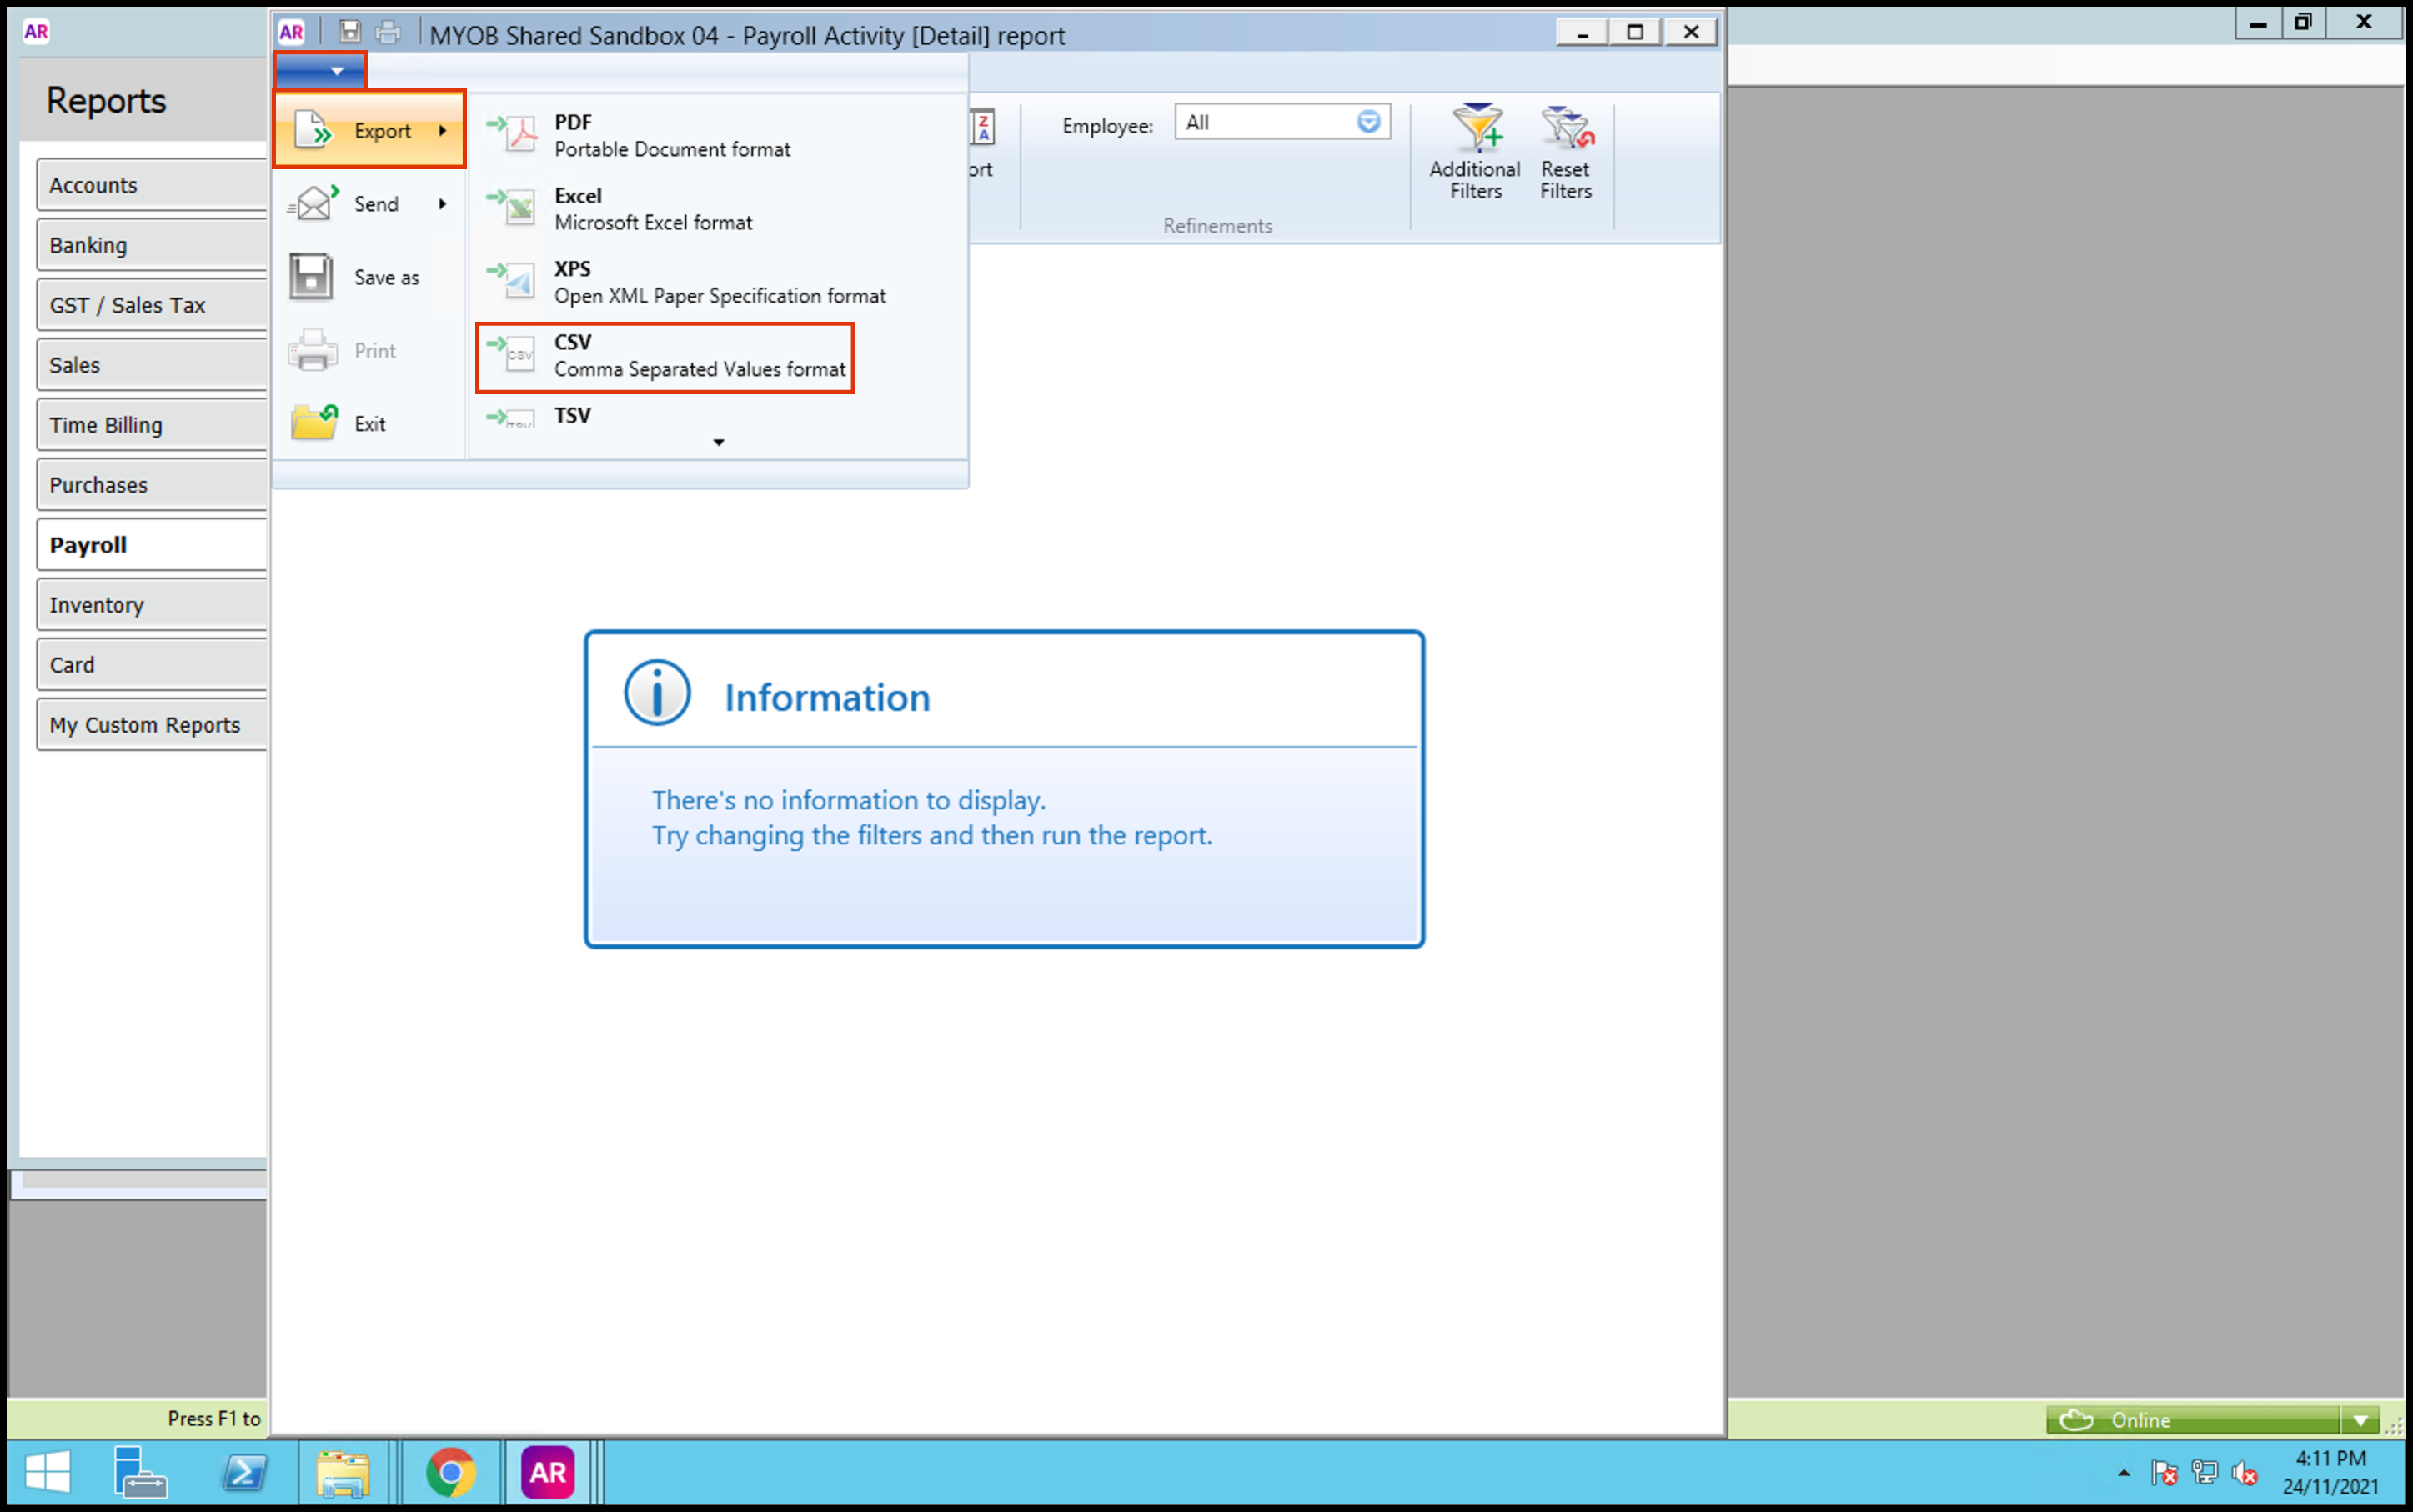Open the blue application menu button
This screenshot has height=1512, width=2413.
pyautogui.click(x=320, y=71)
